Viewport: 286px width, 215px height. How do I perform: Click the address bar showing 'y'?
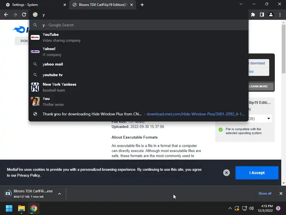[139, 15]
